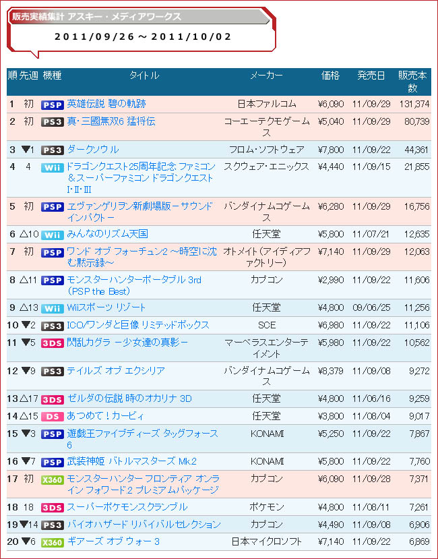Open ICO/ワンダと巨像 リミテッドボックス link
Screen dimensions: 438x559
coord(138,325)
